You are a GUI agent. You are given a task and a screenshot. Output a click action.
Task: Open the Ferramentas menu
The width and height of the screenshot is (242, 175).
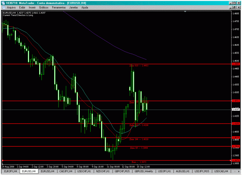pos(59,7)
